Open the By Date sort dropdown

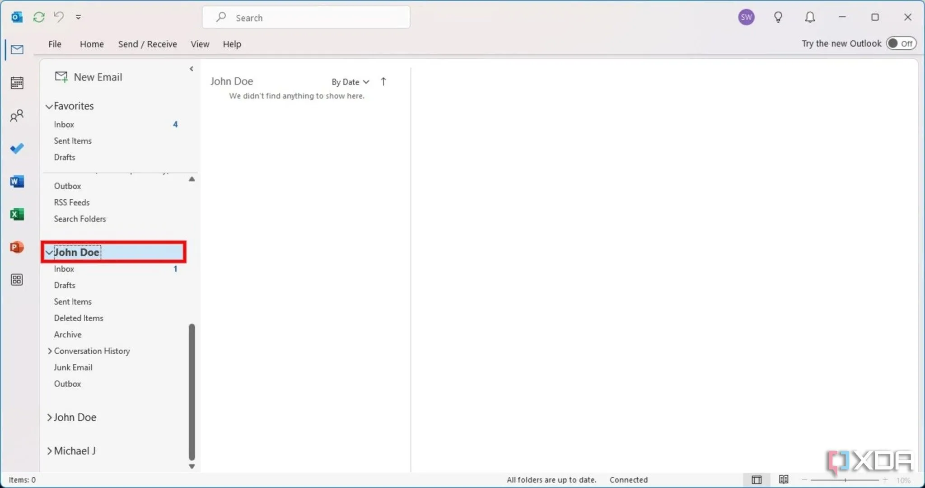pyautogui.click(x=350, y=82)
